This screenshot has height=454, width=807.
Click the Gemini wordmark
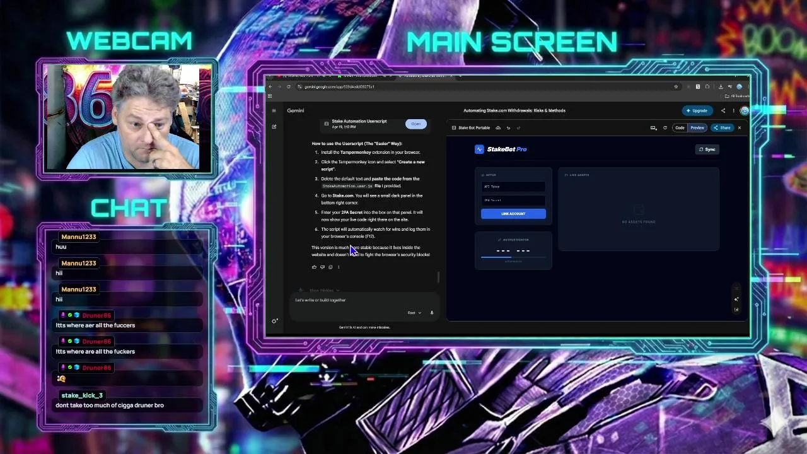[x=296, y=110]
